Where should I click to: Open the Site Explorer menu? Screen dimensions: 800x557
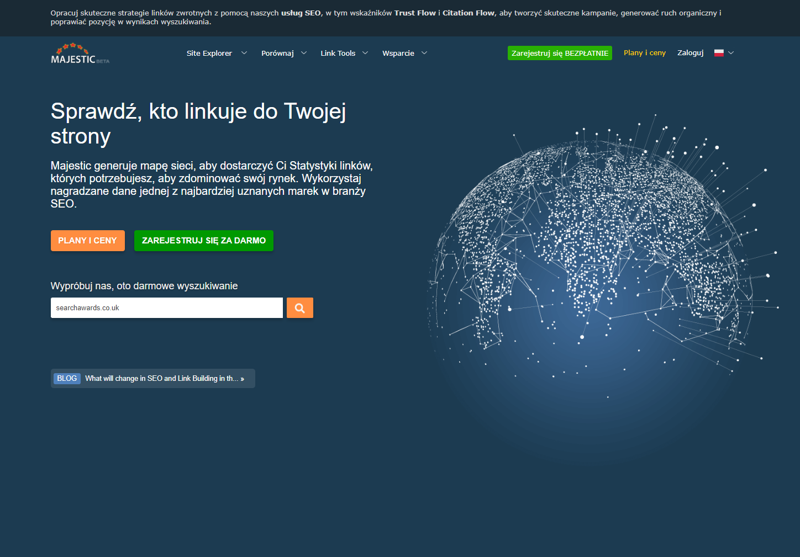[209, 53]
